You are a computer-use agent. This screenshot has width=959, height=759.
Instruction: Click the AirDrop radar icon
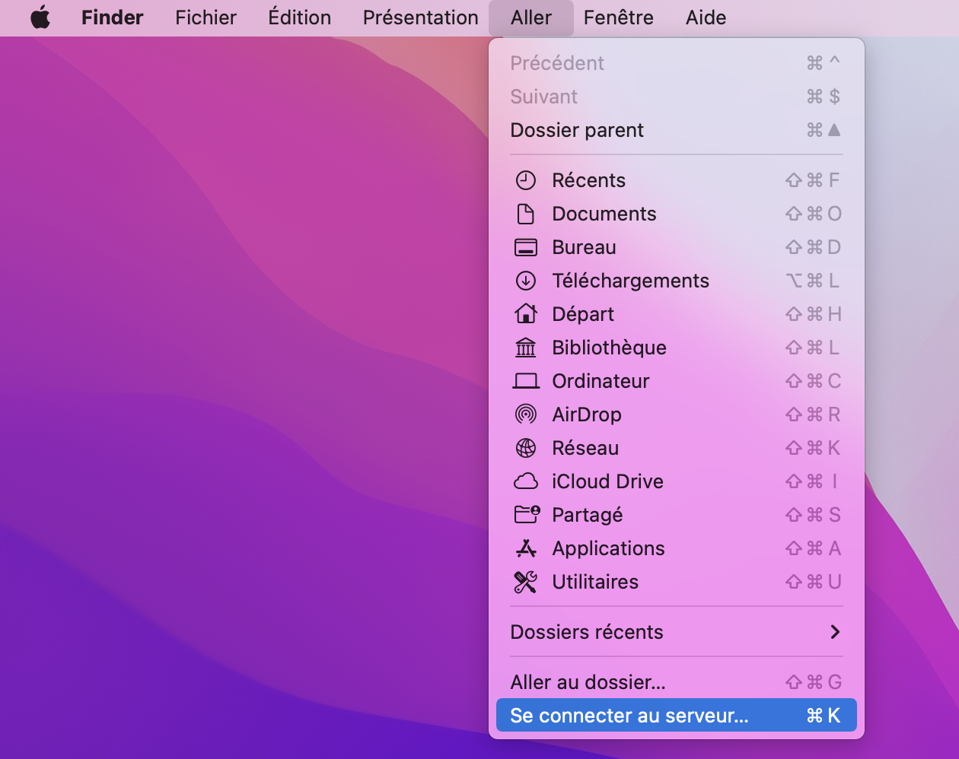(x=526, y=414)
